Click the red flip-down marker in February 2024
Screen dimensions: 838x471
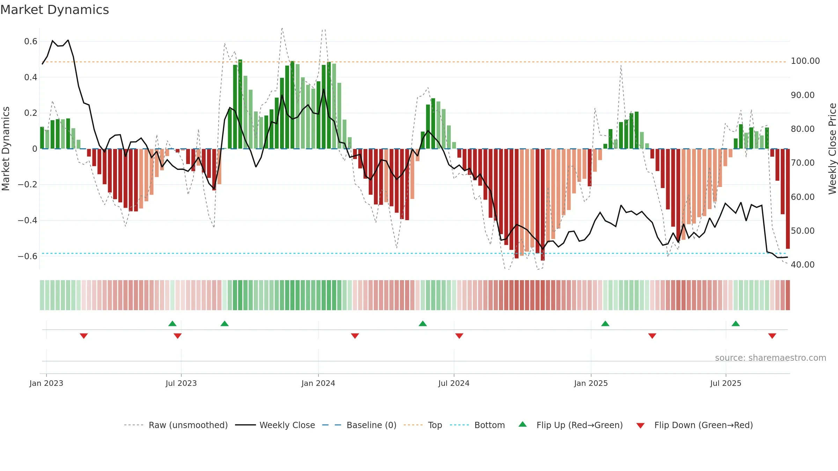pos(355,336)
